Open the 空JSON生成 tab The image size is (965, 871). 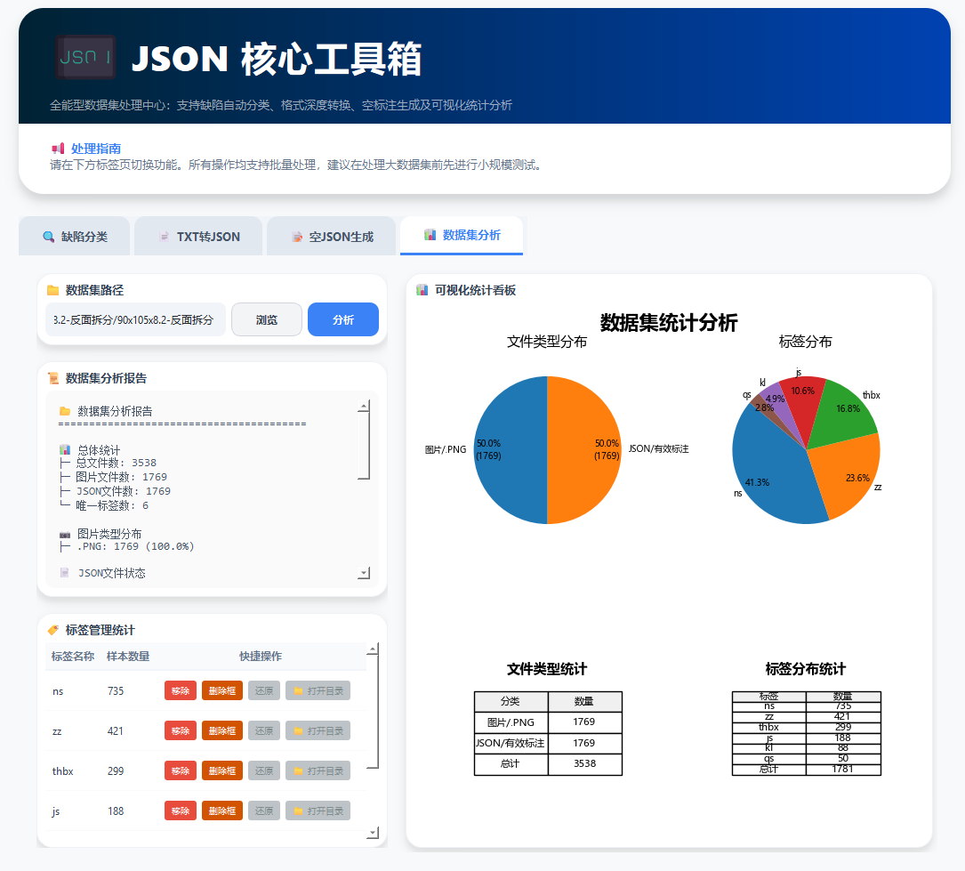tap(331, 236)
